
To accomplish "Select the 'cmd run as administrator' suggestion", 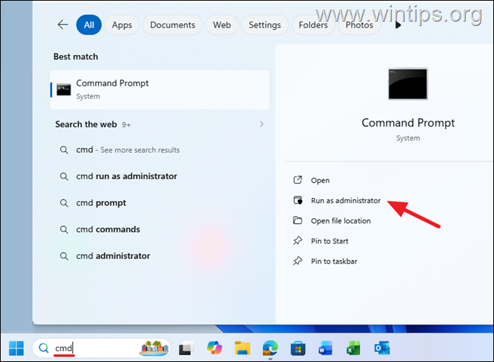I will tap(160, 176).
